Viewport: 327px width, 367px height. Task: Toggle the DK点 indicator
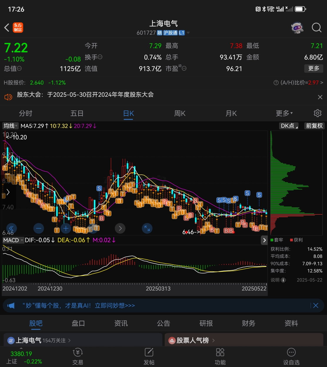pos(289,126)
